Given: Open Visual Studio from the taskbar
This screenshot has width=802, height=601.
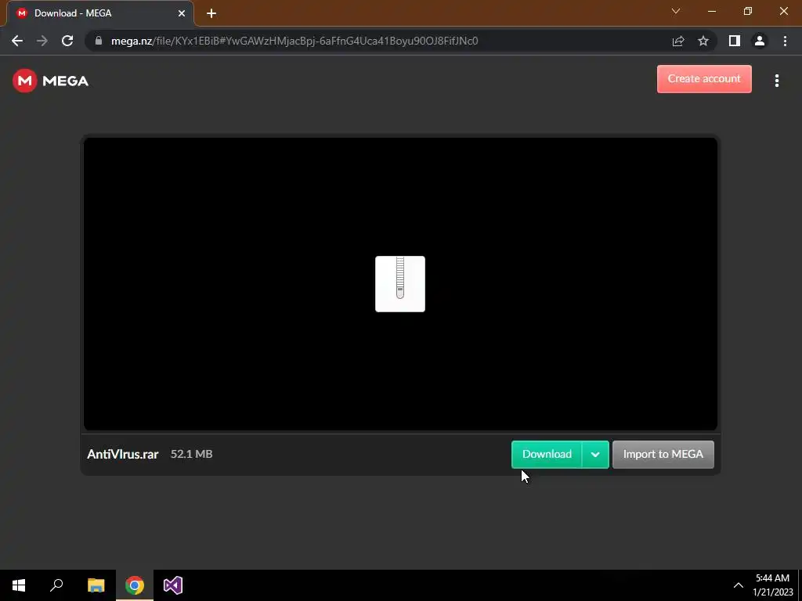Looking at the screenshot, I should tap(173, 585).
